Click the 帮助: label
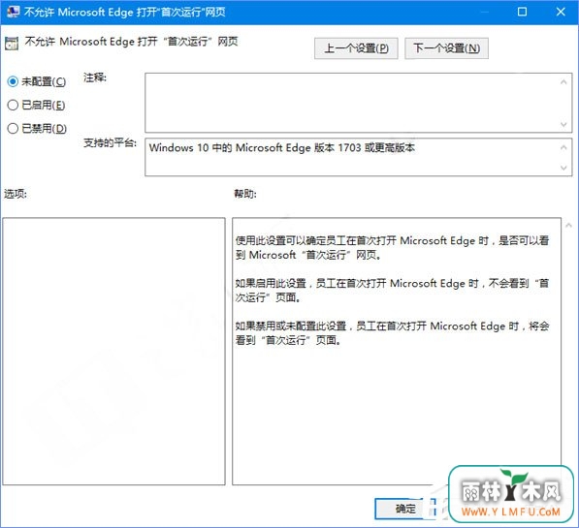Screen dimensions: 579x528 coord(245,194)
